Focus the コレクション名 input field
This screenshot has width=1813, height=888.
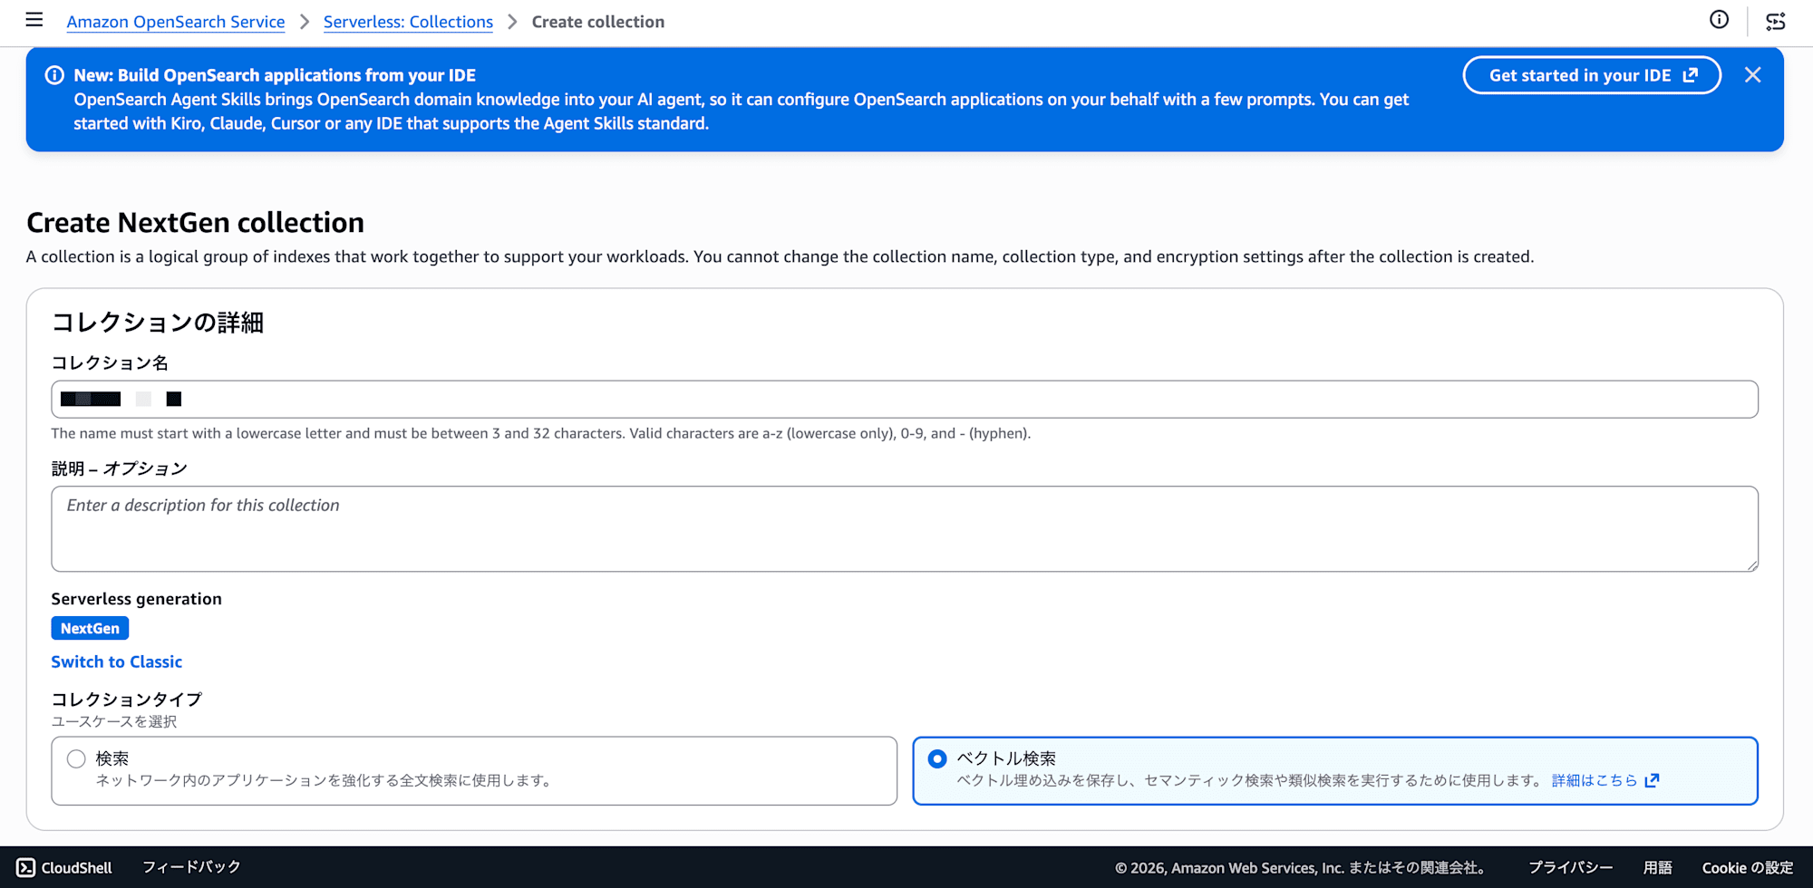tap(905, 400)
